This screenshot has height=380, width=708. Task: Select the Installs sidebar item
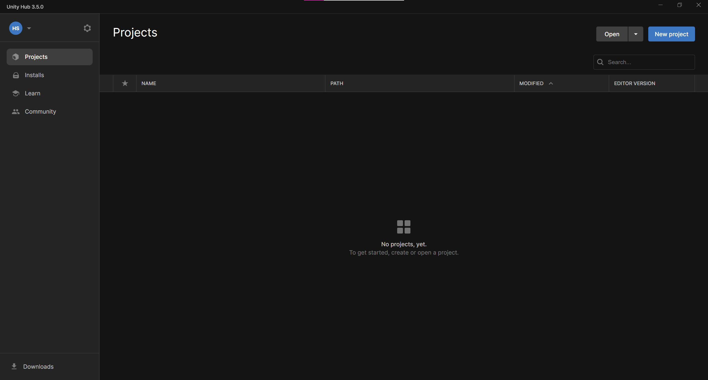click(x=34, y=75)
